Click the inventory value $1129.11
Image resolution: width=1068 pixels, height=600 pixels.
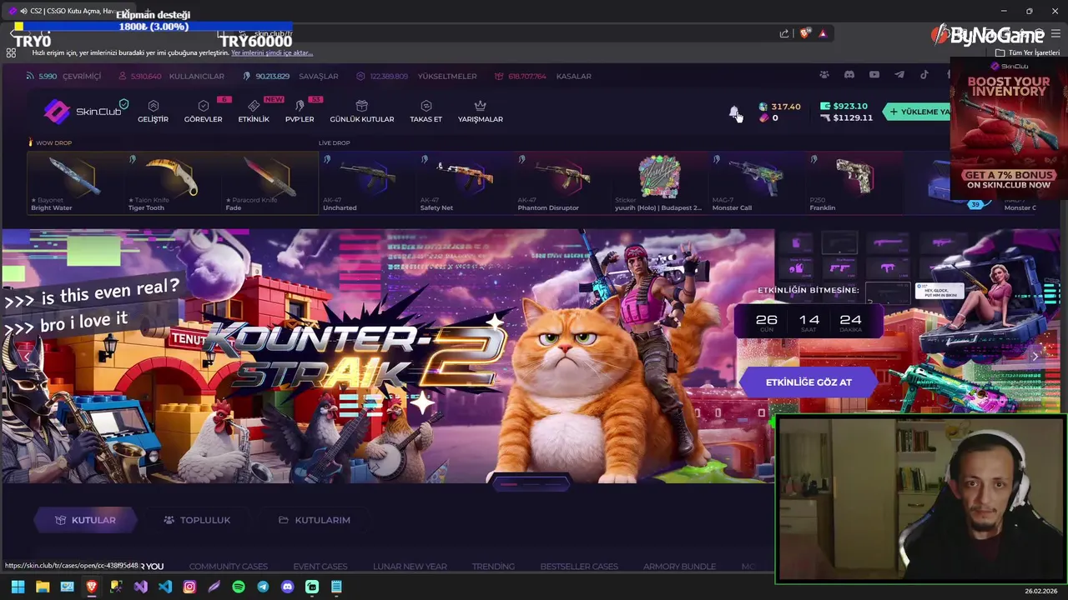[x=846, y=117]
